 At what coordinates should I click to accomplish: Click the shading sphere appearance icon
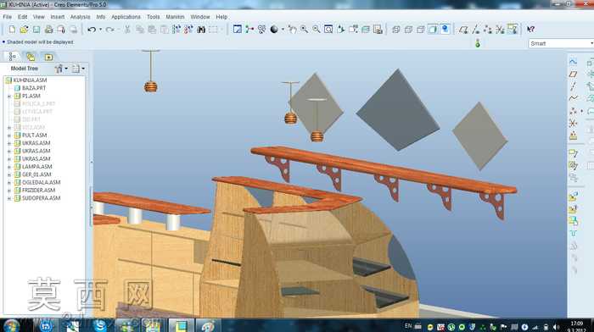[x=274, y=29]
